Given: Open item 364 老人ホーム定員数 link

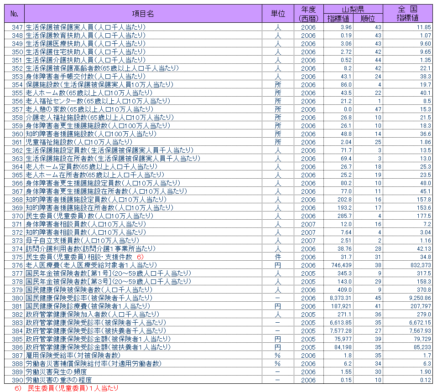Looking at the screenshot, I should [91, 167].
